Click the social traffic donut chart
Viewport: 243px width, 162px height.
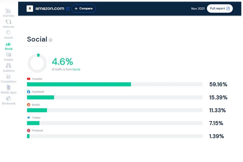click(x=37, y=63)
